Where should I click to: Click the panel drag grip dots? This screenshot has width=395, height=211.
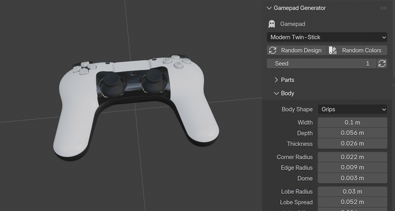coord(383,8)
